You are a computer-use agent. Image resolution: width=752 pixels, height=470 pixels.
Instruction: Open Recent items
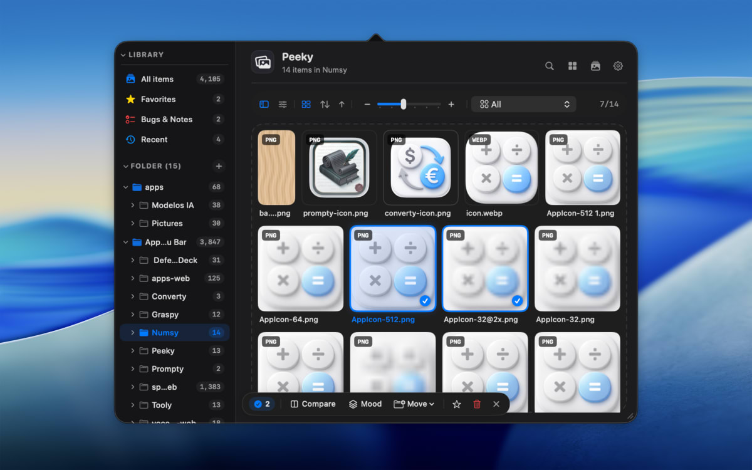tap(175, 139)
